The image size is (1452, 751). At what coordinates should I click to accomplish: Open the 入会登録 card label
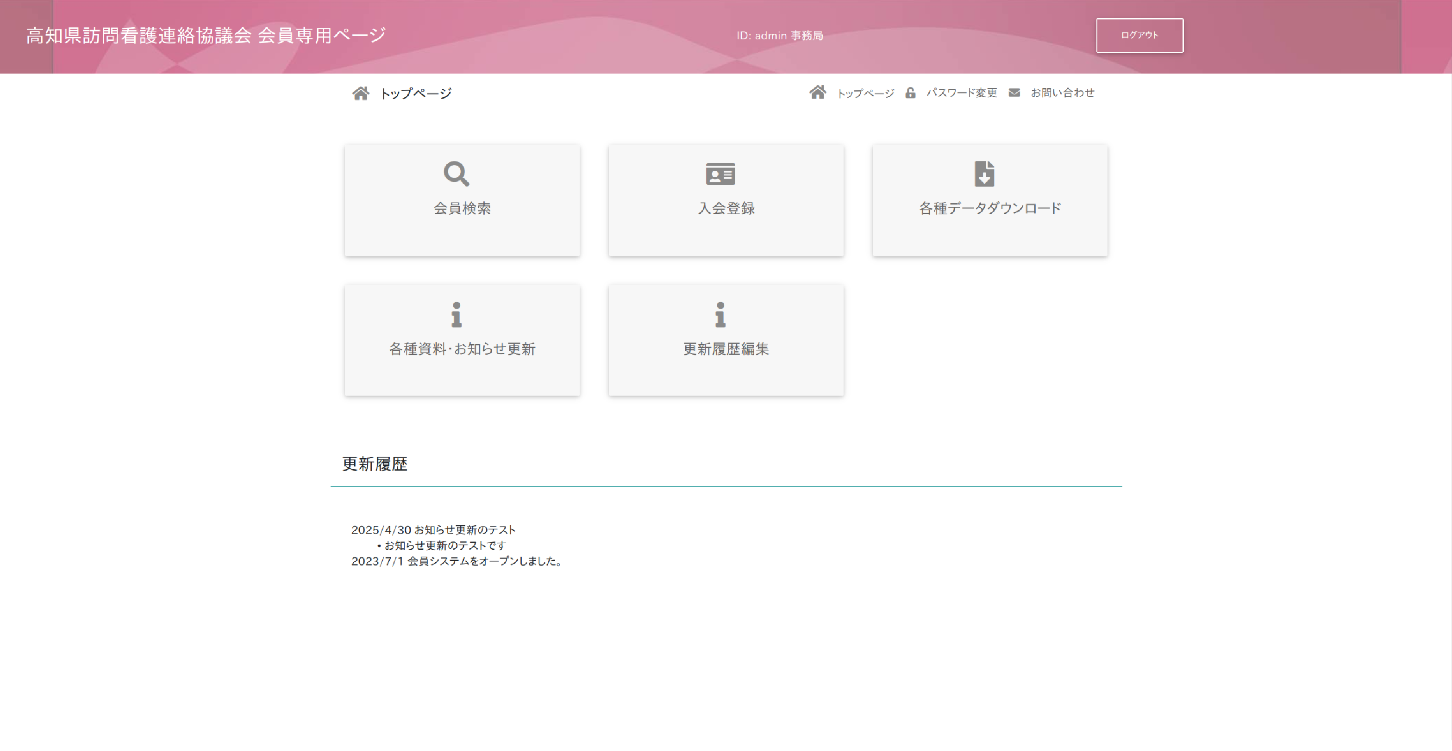pyautogui.click(x=726, y=208)
